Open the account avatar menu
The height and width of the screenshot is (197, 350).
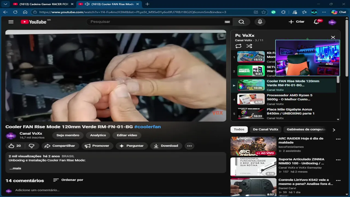click(x=332, y=22)
